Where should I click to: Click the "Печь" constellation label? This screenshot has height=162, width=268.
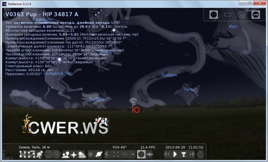point(189,89)
